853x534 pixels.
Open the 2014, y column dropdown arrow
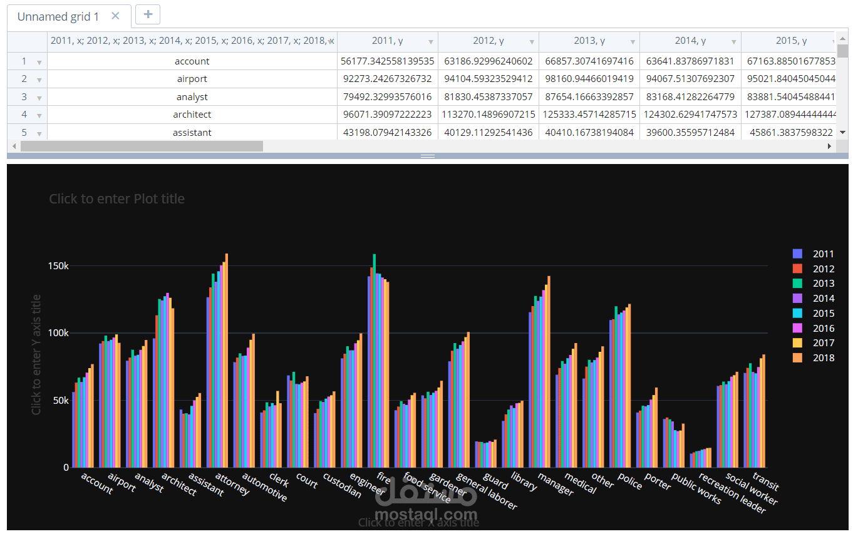734,42
